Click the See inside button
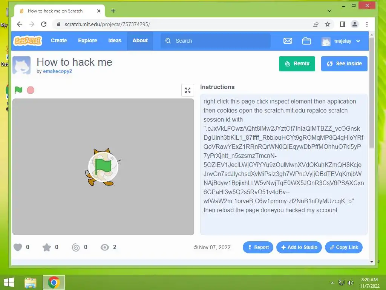This screenshot has height=290, width=386. pos(344,63)
